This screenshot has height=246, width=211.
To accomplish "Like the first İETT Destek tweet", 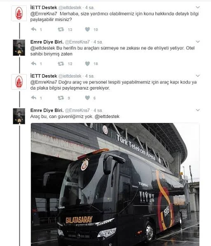I will point(87,29).
